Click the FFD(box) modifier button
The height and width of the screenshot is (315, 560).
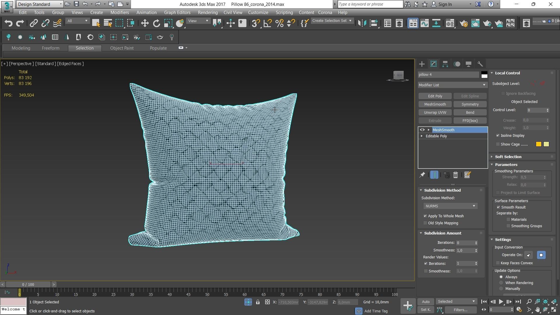point(470,121)
